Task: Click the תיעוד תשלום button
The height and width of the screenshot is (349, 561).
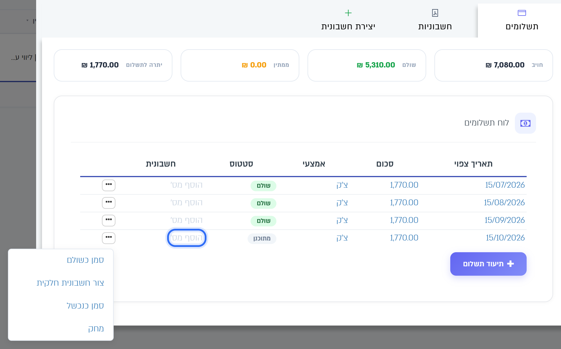Action: click(x=488, y=264)
